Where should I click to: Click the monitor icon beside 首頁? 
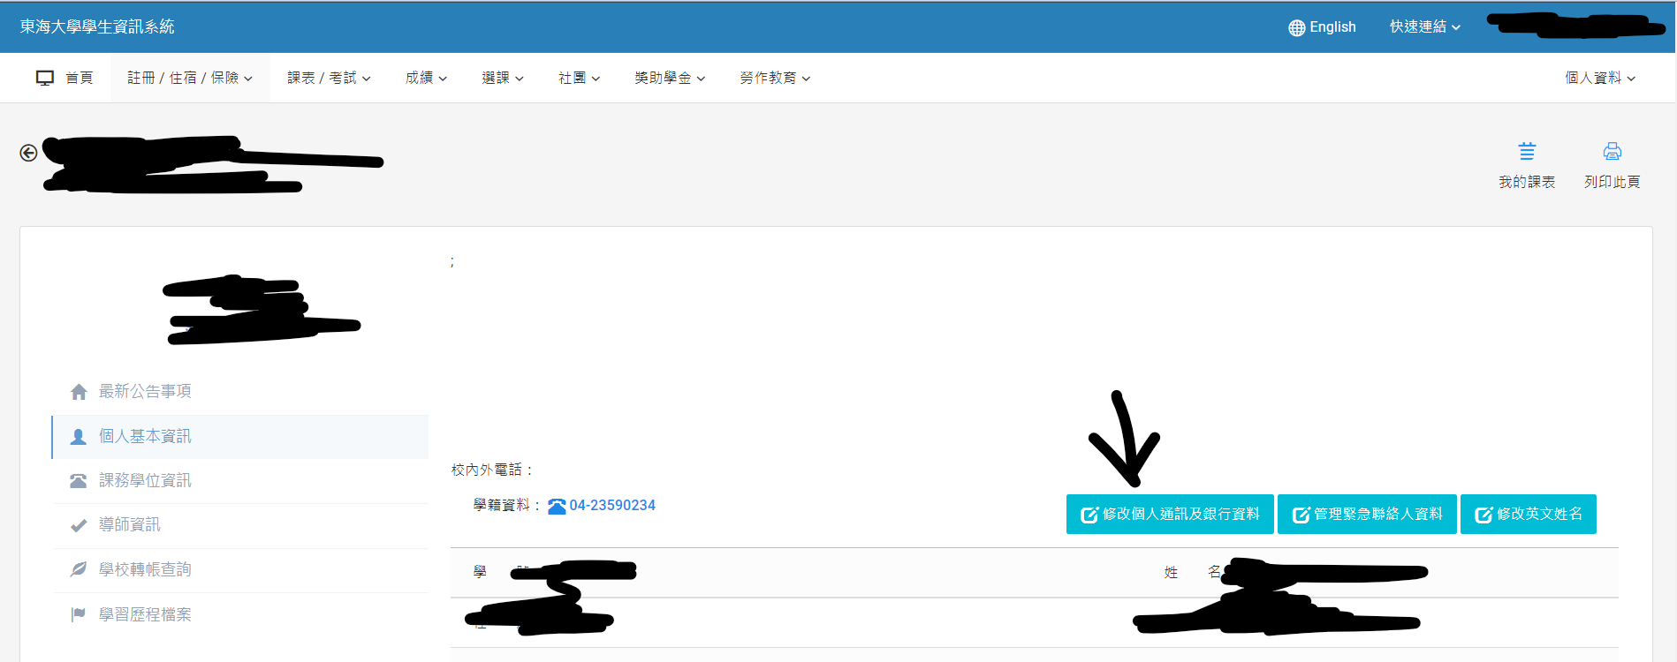tap(45, 78)
